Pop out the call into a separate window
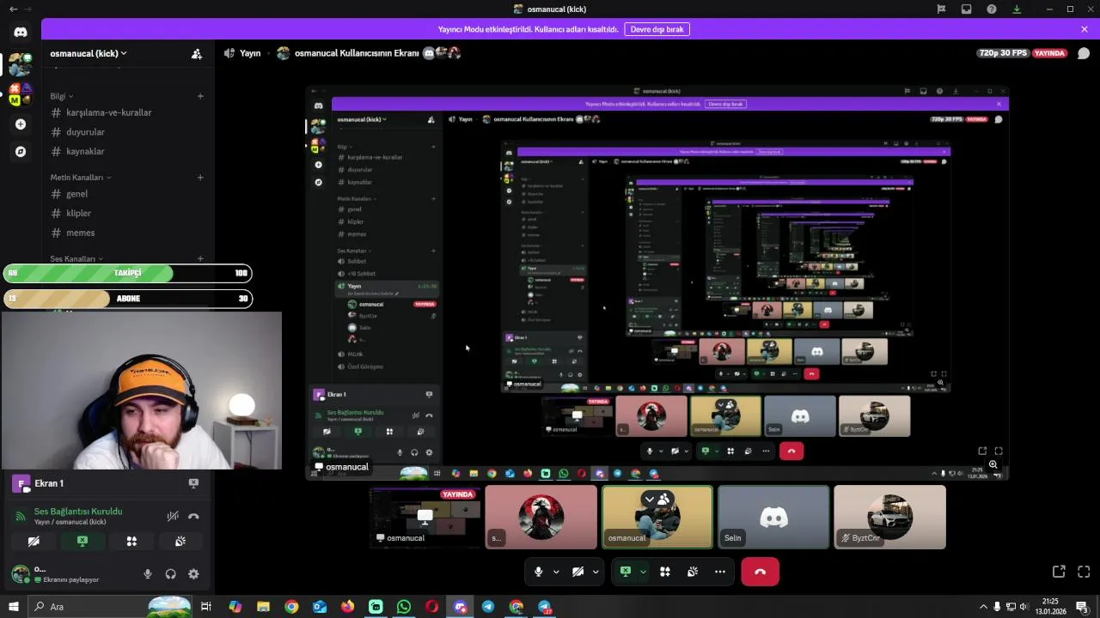The image size is (1100, 618). pos(1059,572)
